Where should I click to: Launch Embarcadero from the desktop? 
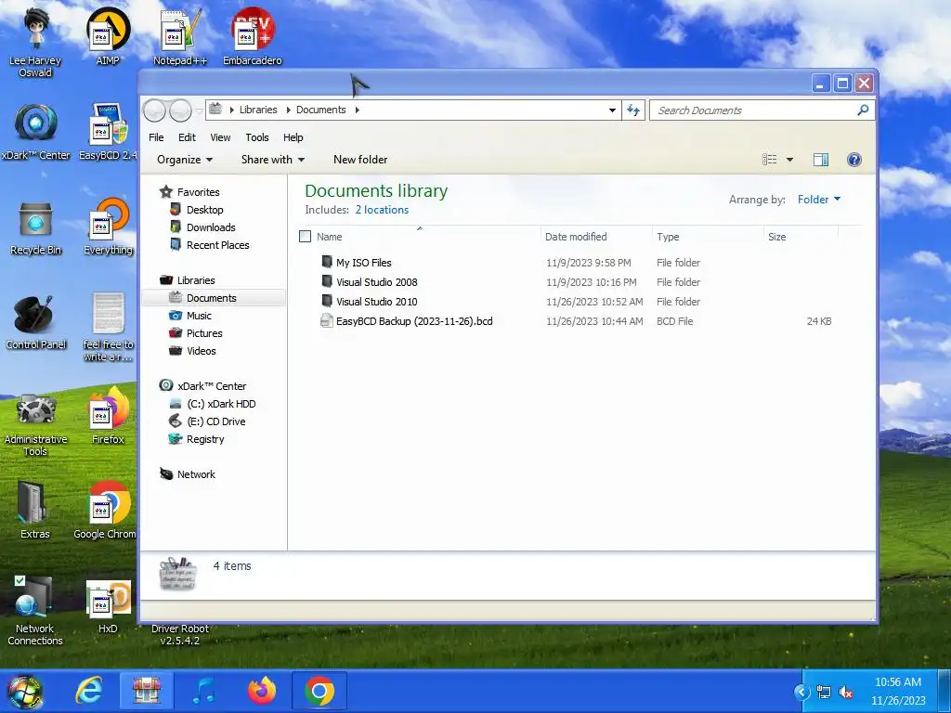click(253, 36)
